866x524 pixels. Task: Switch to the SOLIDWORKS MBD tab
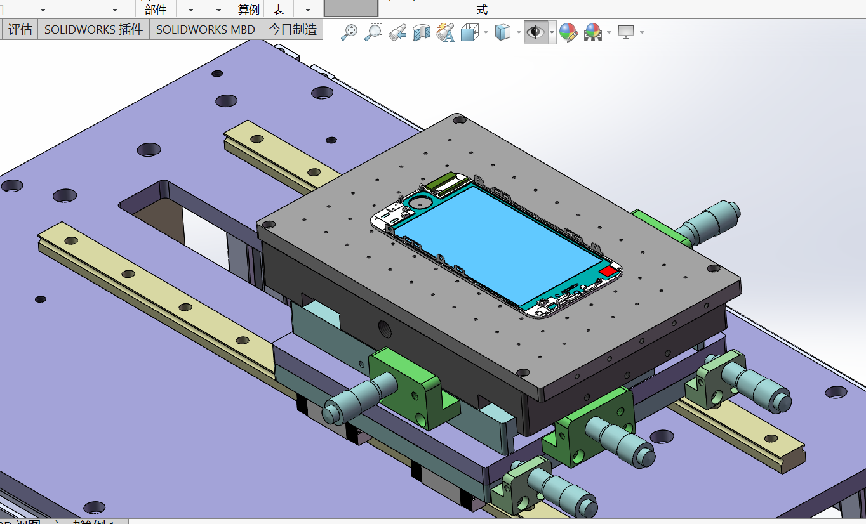point(206,29)
